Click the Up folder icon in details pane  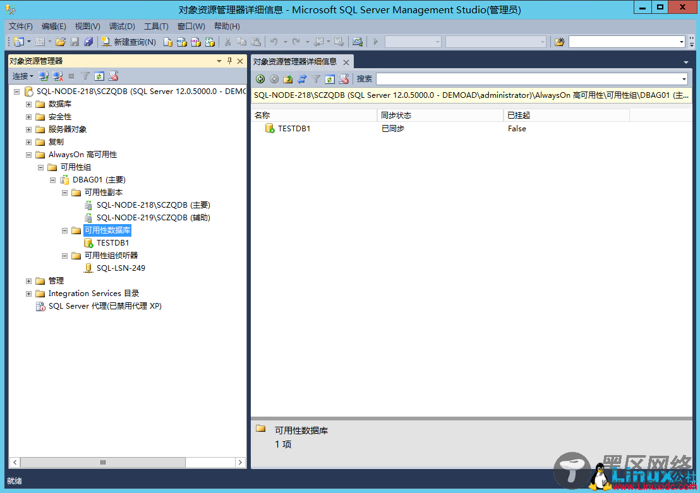point(288,79)
